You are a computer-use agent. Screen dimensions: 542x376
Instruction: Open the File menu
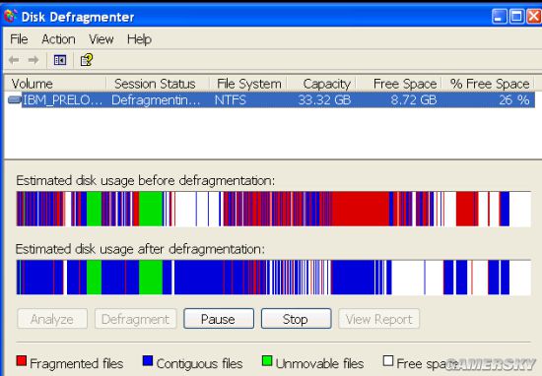pyautogui.click(x=19, y=39)
